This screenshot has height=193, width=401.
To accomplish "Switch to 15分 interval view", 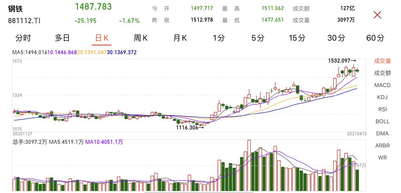I will 297,38.
